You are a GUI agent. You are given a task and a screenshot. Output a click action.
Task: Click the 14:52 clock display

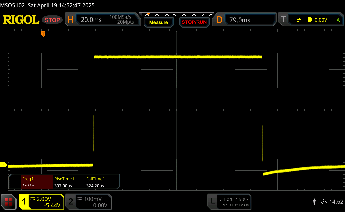coord(336,202)
